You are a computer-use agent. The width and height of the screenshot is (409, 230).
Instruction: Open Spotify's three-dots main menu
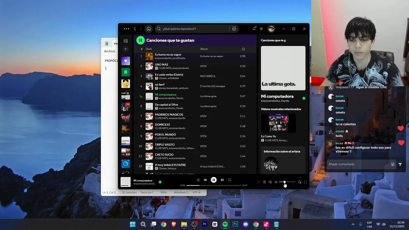(x=127, y=29)
